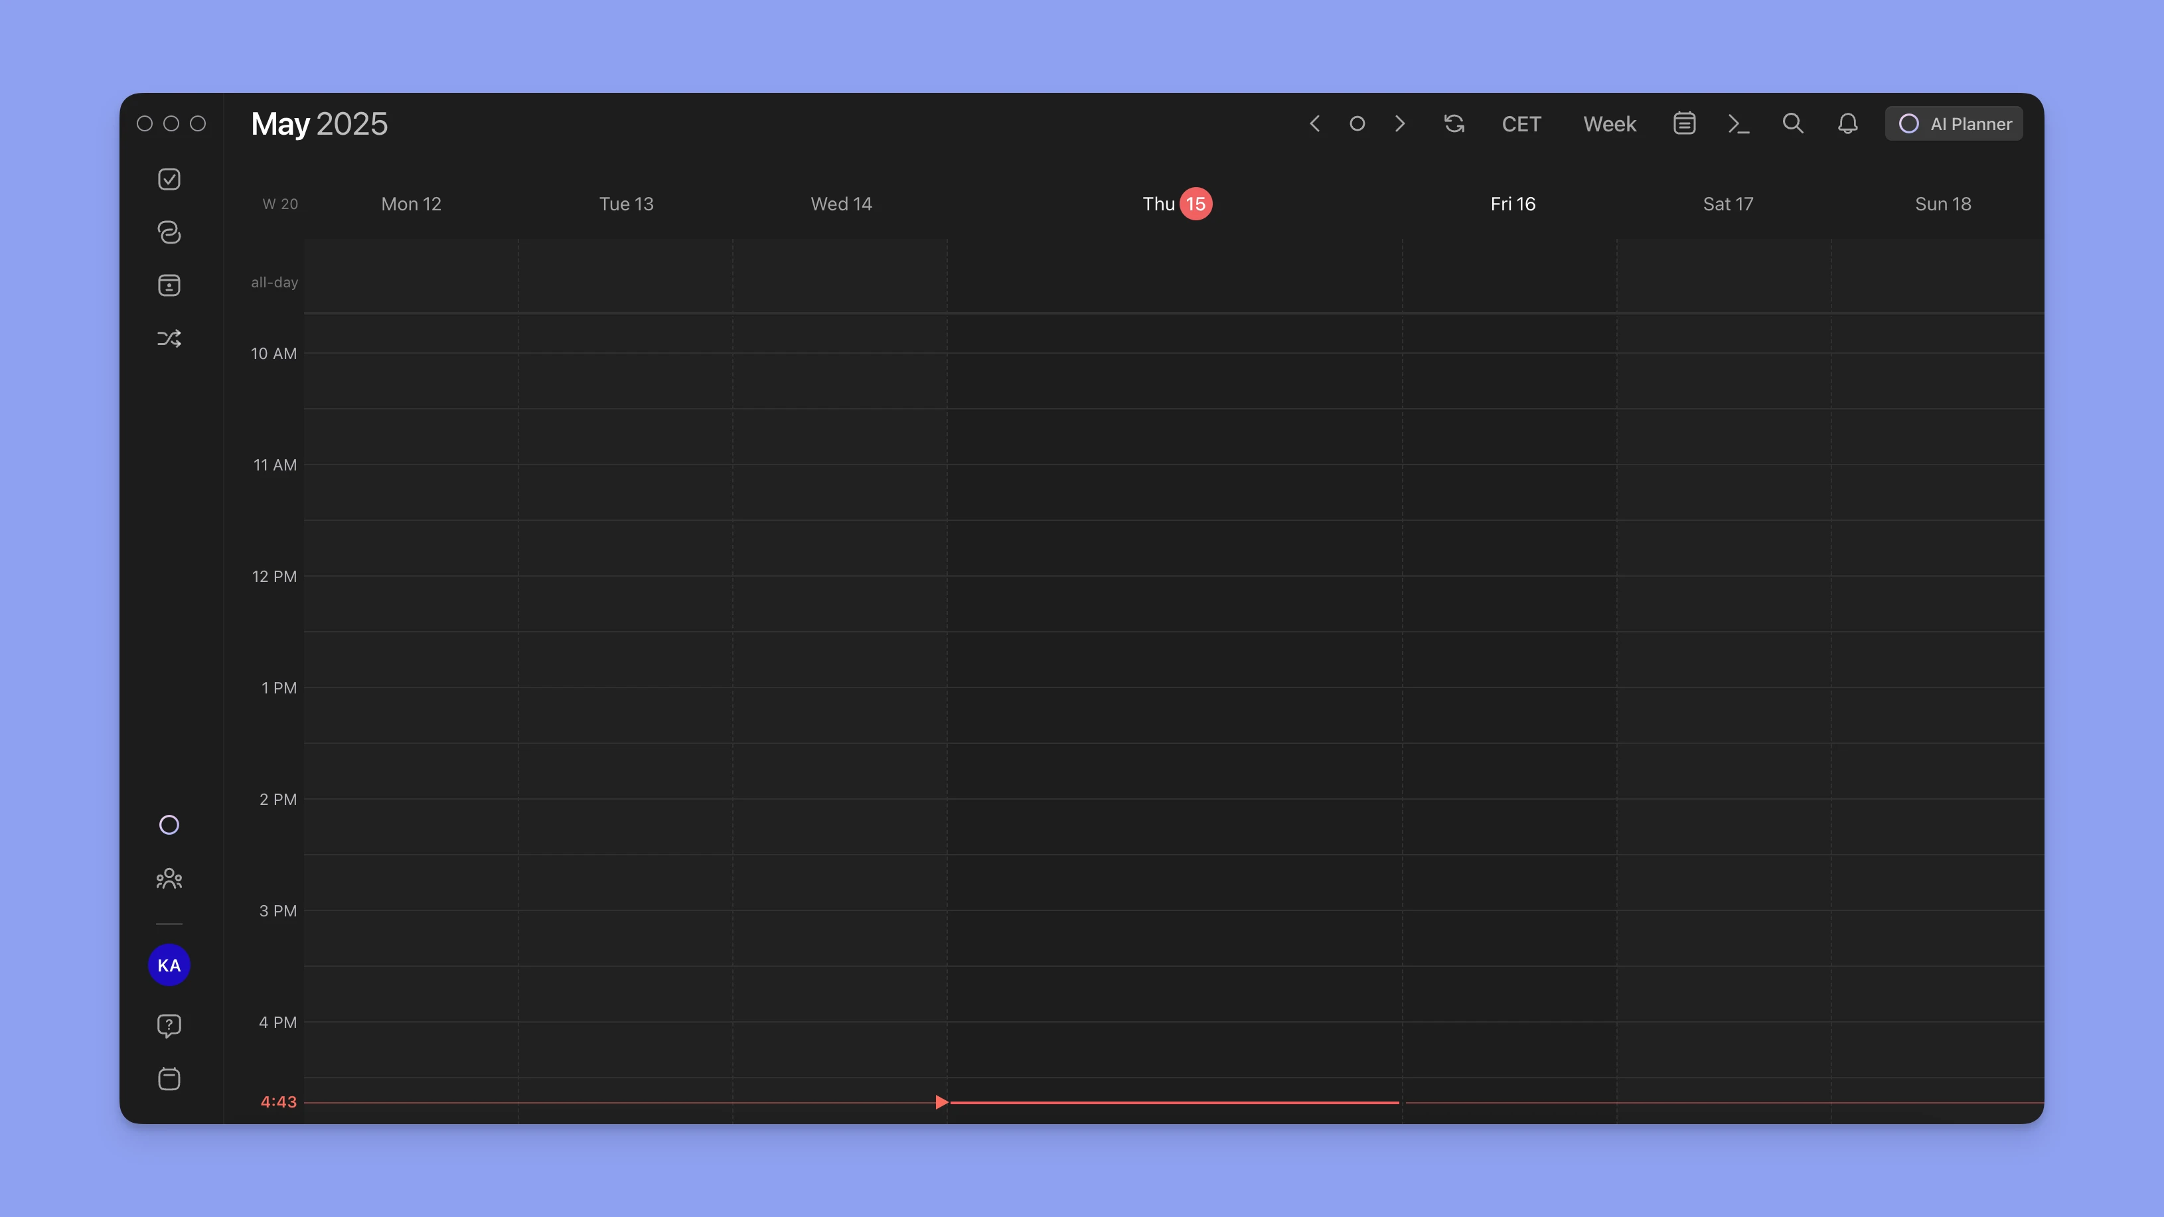Select the Tue 13 day header
Image resolution: width=2164 pixels, height=1217 pixels.
pyautogui.click(x=626, y=204)
